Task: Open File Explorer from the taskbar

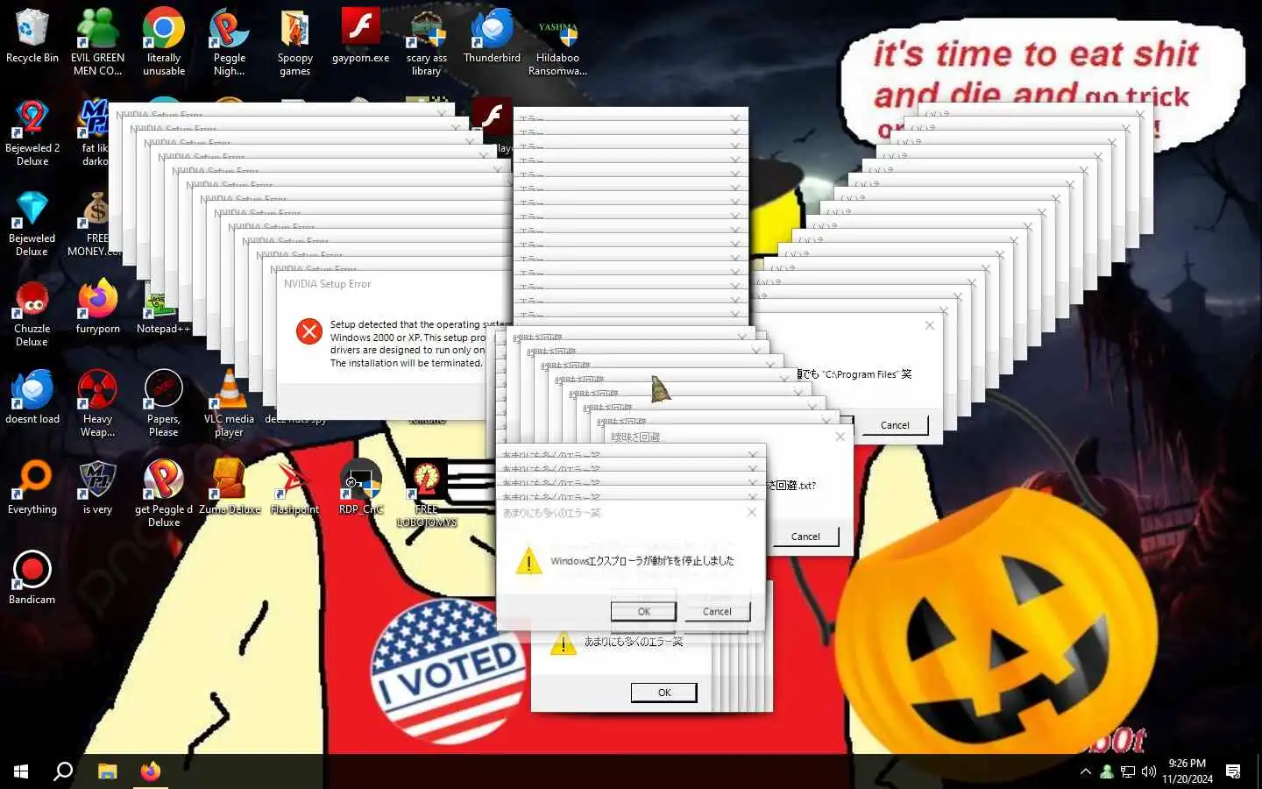Action: [x=107, y=771]
